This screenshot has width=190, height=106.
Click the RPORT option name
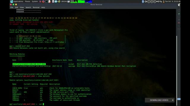click(x=15, y=92)
